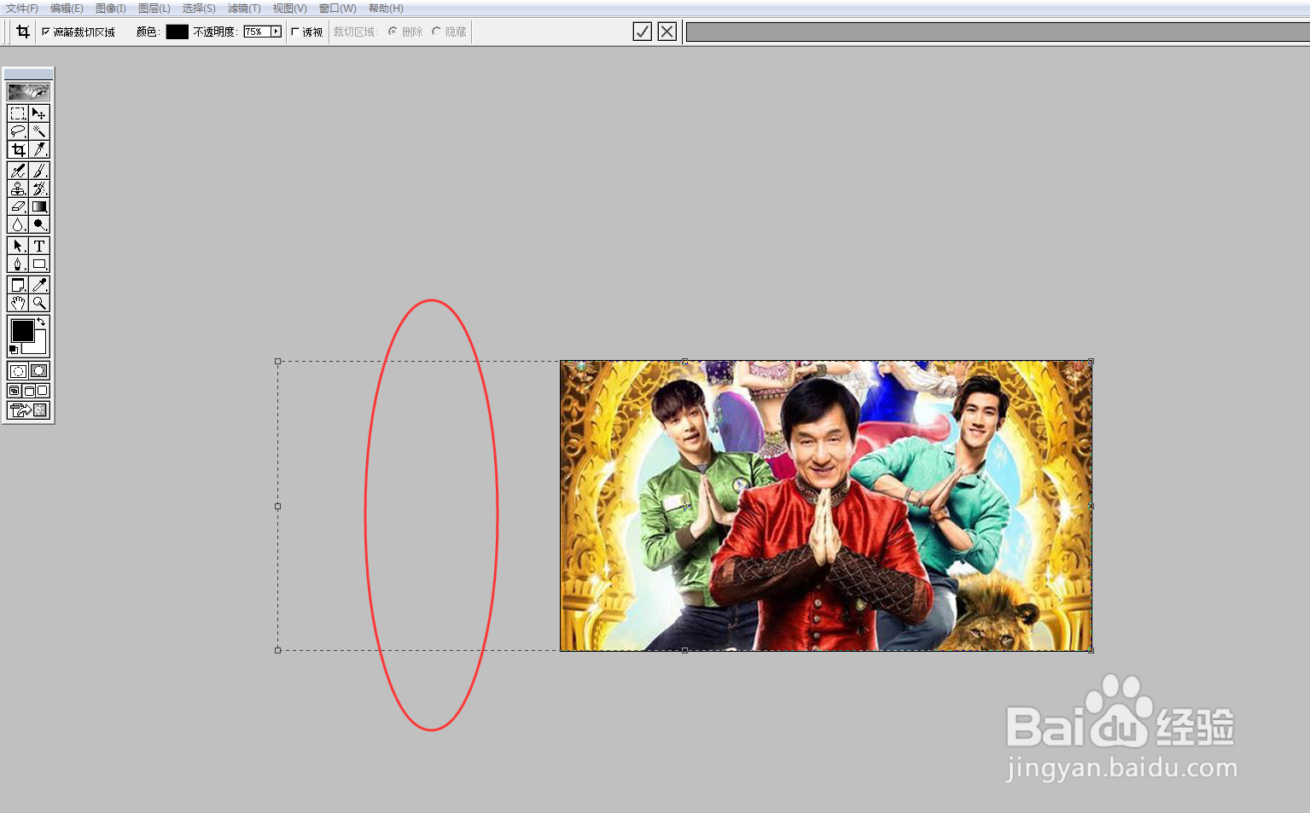Open the 编辑(E) menu
1310x813 pixels.
(x=67, y=9)
